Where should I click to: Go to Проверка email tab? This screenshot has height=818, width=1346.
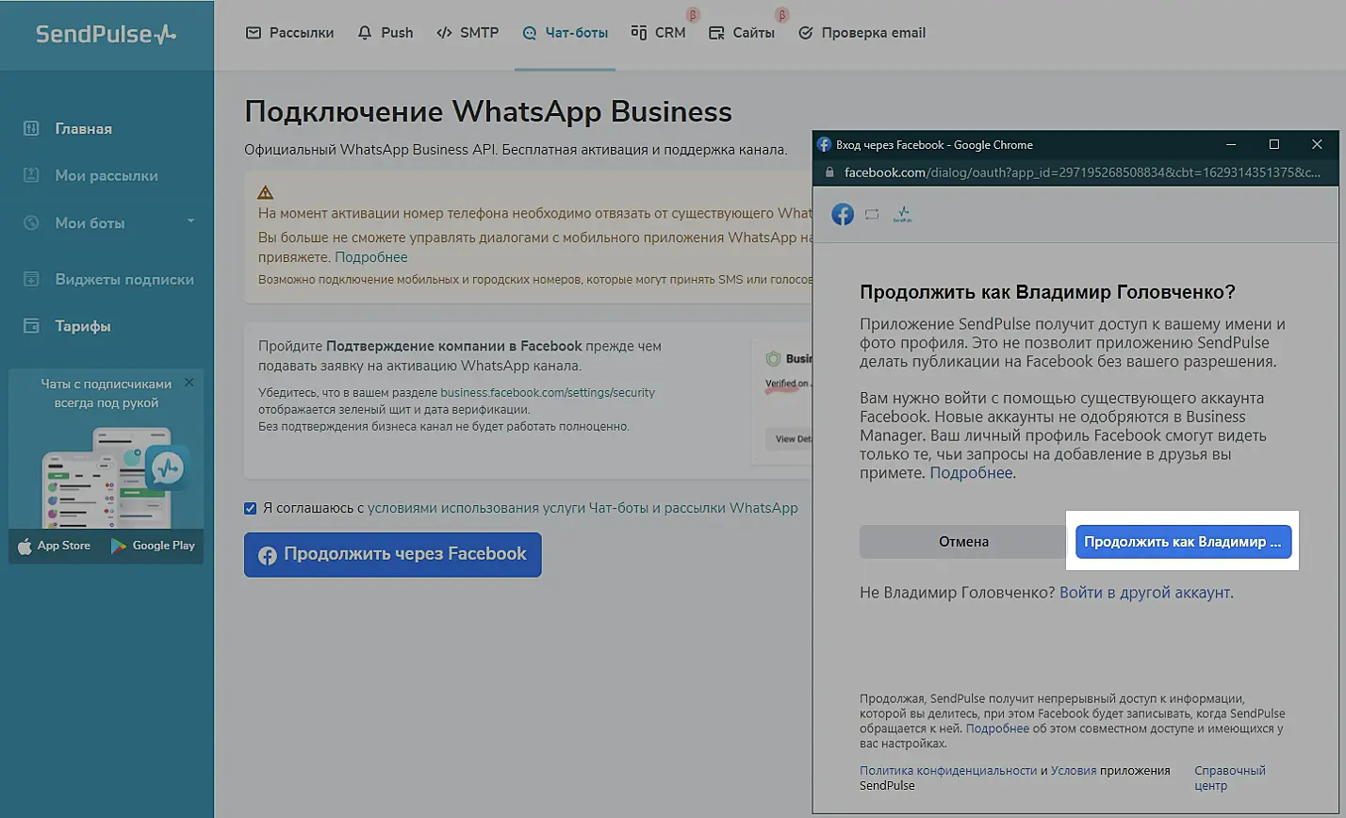click(862, 33)
